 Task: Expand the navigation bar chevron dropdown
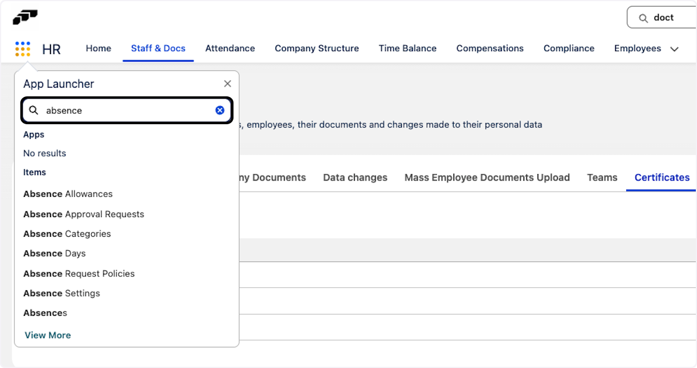pos(674,49)
